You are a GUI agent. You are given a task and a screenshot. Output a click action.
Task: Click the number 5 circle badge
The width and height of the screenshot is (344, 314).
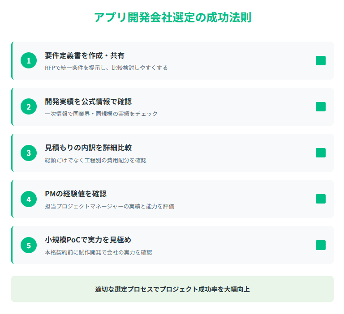click(x=29, y=245)
